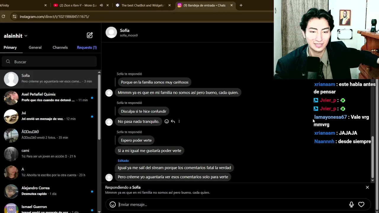Click Jvi's avatar thumbnail
Image resolution: width=379 pixels, height=213 pixels.
[x=11, y=116]
